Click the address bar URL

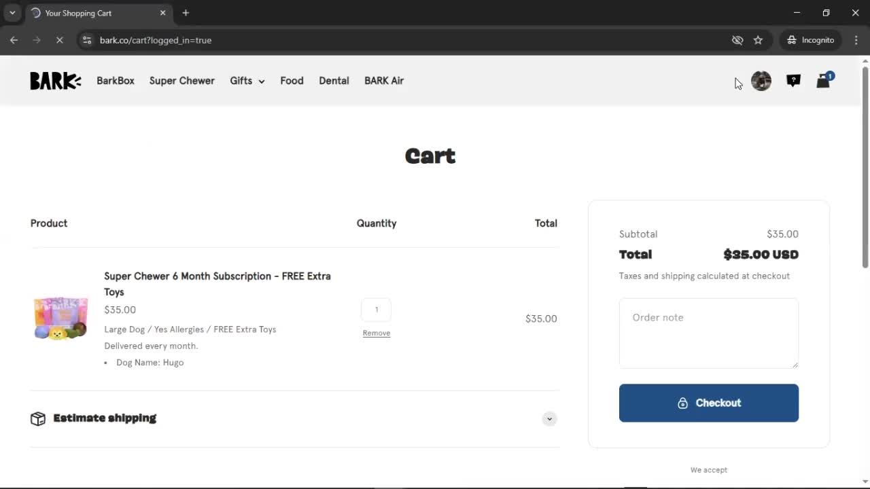(x=156, y=40)
